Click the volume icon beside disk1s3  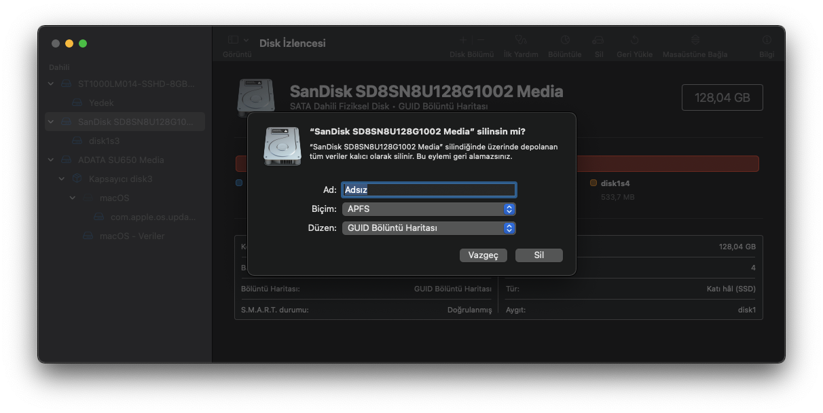coord(77,141)
